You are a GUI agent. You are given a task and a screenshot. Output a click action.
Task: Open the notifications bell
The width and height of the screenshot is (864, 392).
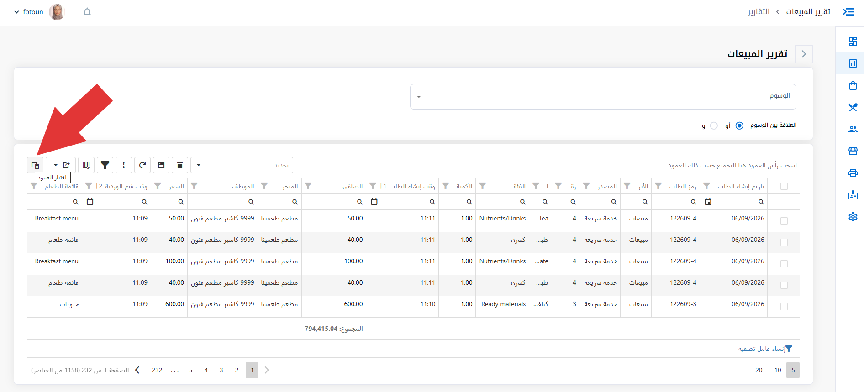coord(87,12)
